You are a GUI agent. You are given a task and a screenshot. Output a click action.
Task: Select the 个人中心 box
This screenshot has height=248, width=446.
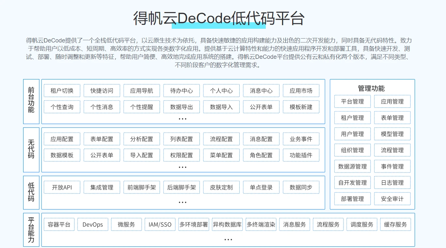pyautogui.click(x=221, y=91)
